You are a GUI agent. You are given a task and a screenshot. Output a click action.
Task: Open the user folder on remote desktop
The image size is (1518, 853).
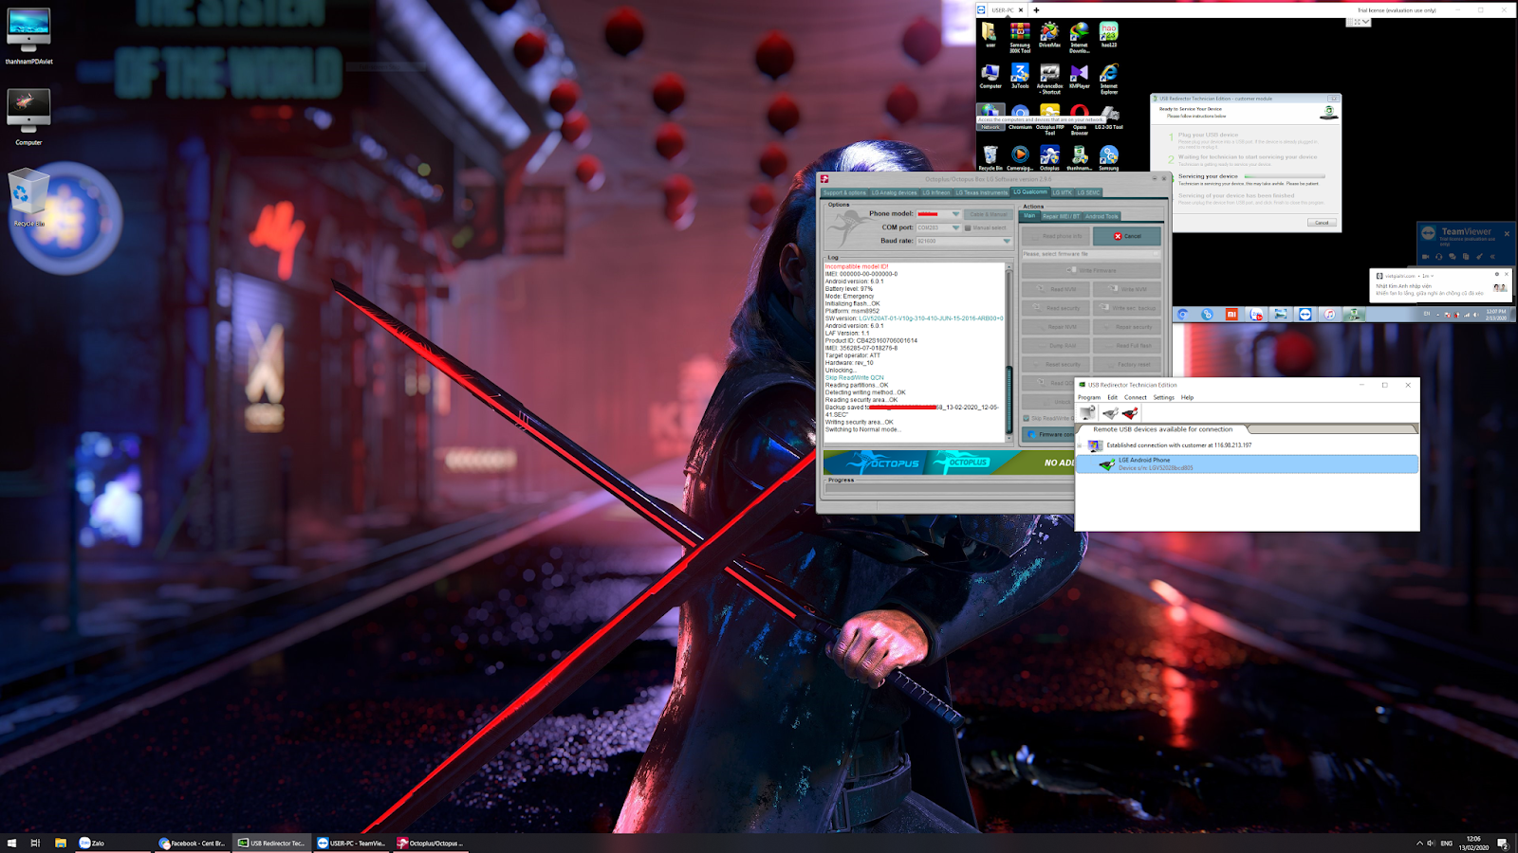(990, 35)
